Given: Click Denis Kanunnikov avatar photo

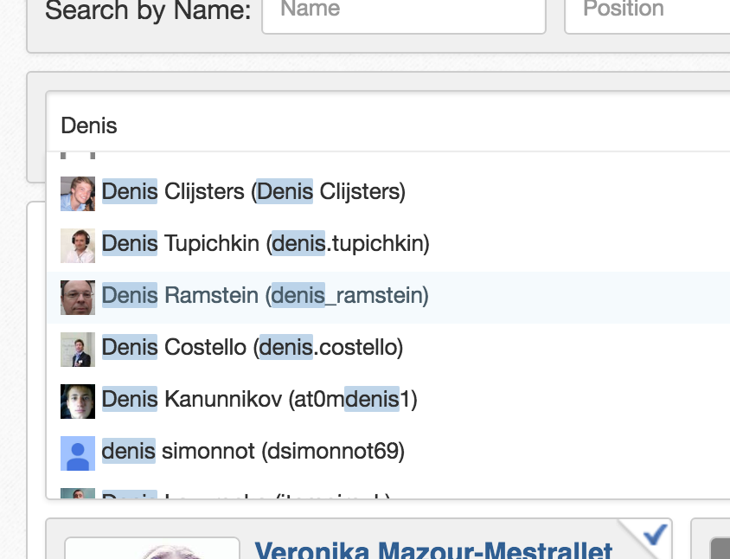Looking at the screenshot, I should tap(78, 402).
